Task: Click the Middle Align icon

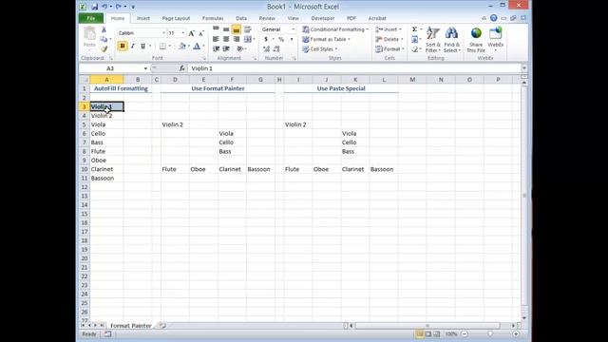Action: [226, 29]
